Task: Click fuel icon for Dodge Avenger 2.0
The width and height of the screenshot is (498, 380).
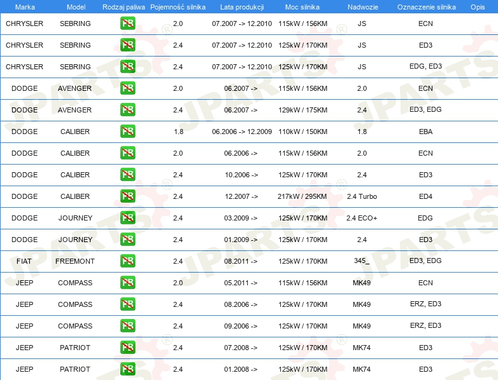Action: click(127, 88)
